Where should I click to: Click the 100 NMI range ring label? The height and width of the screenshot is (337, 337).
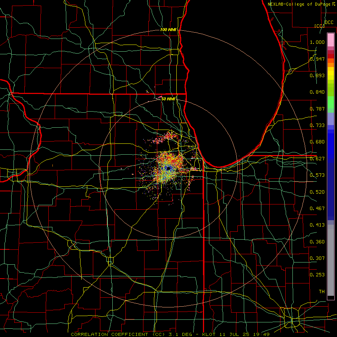(168, 30)
